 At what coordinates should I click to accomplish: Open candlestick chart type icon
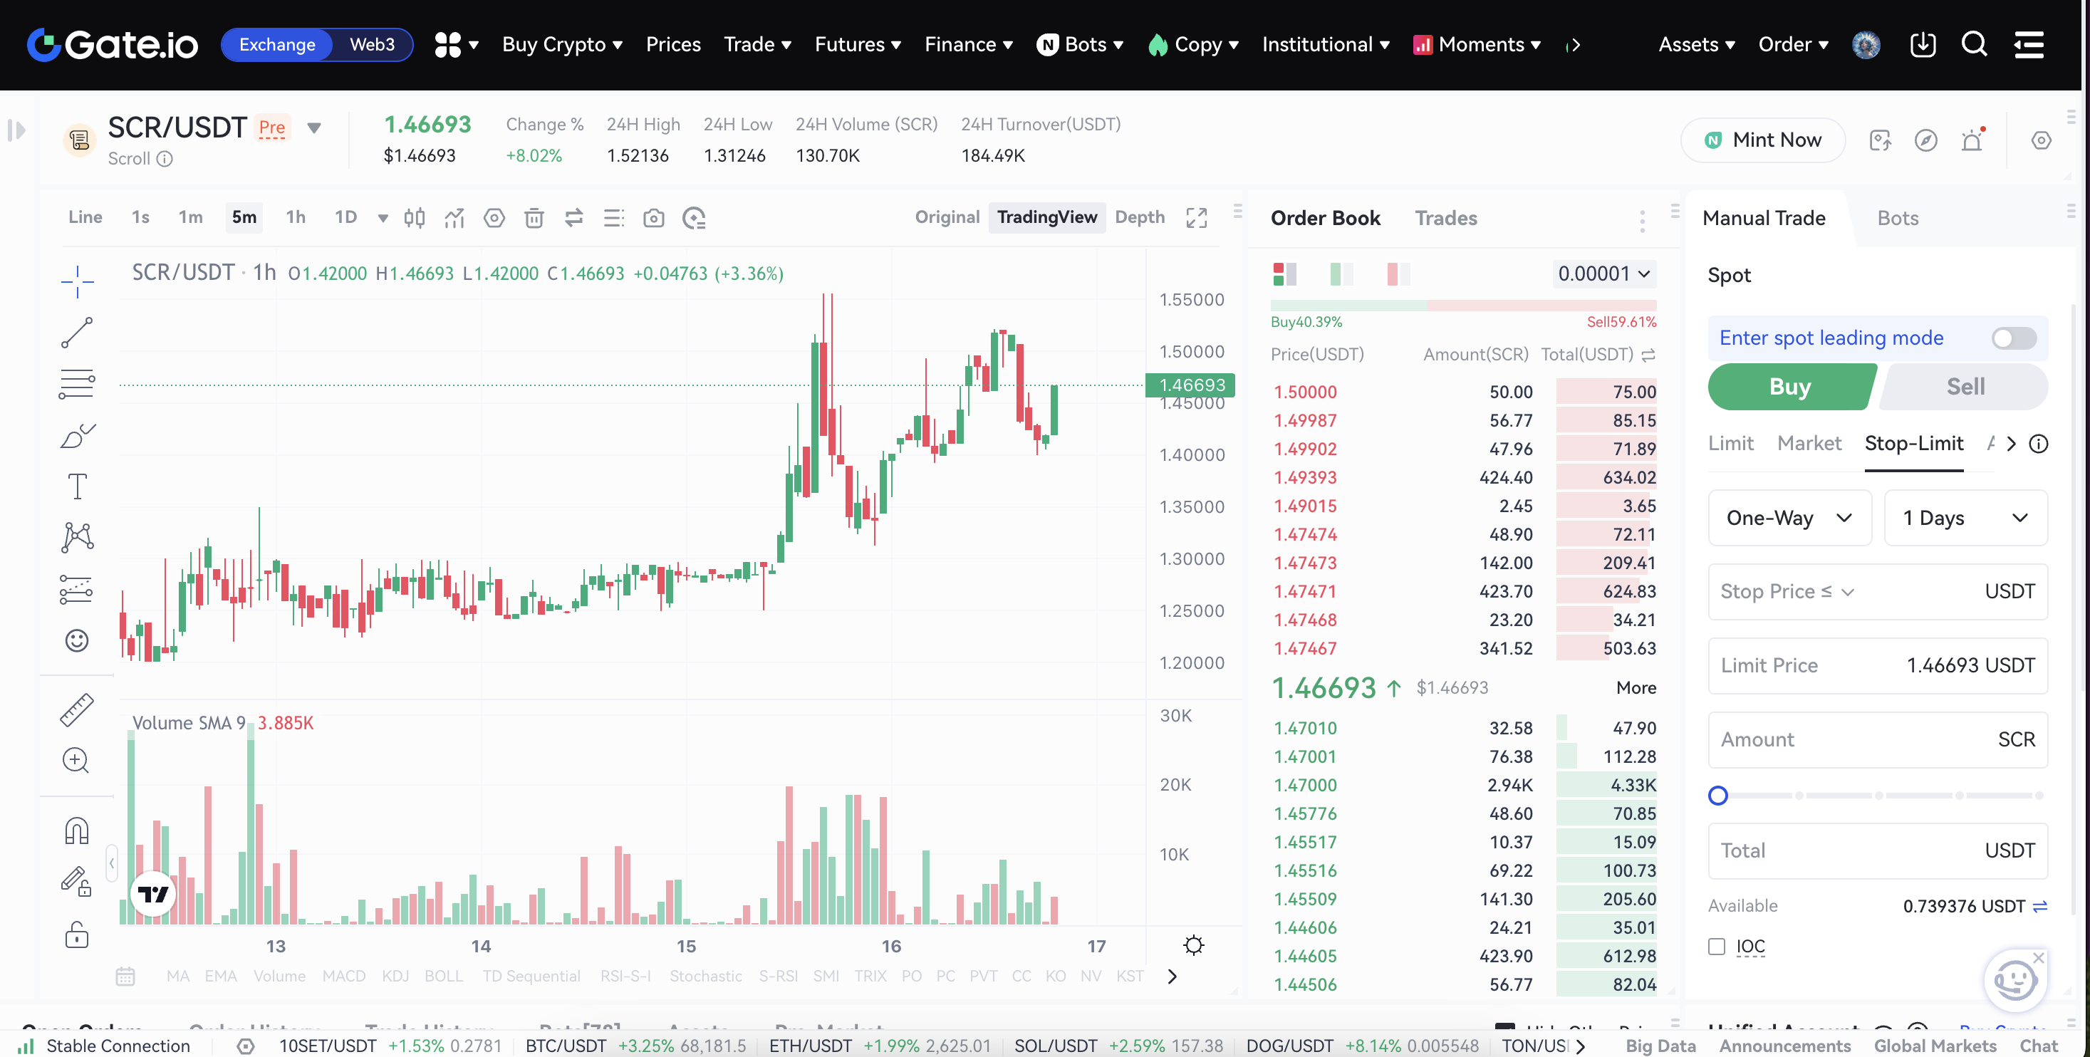tap(414, 217)
